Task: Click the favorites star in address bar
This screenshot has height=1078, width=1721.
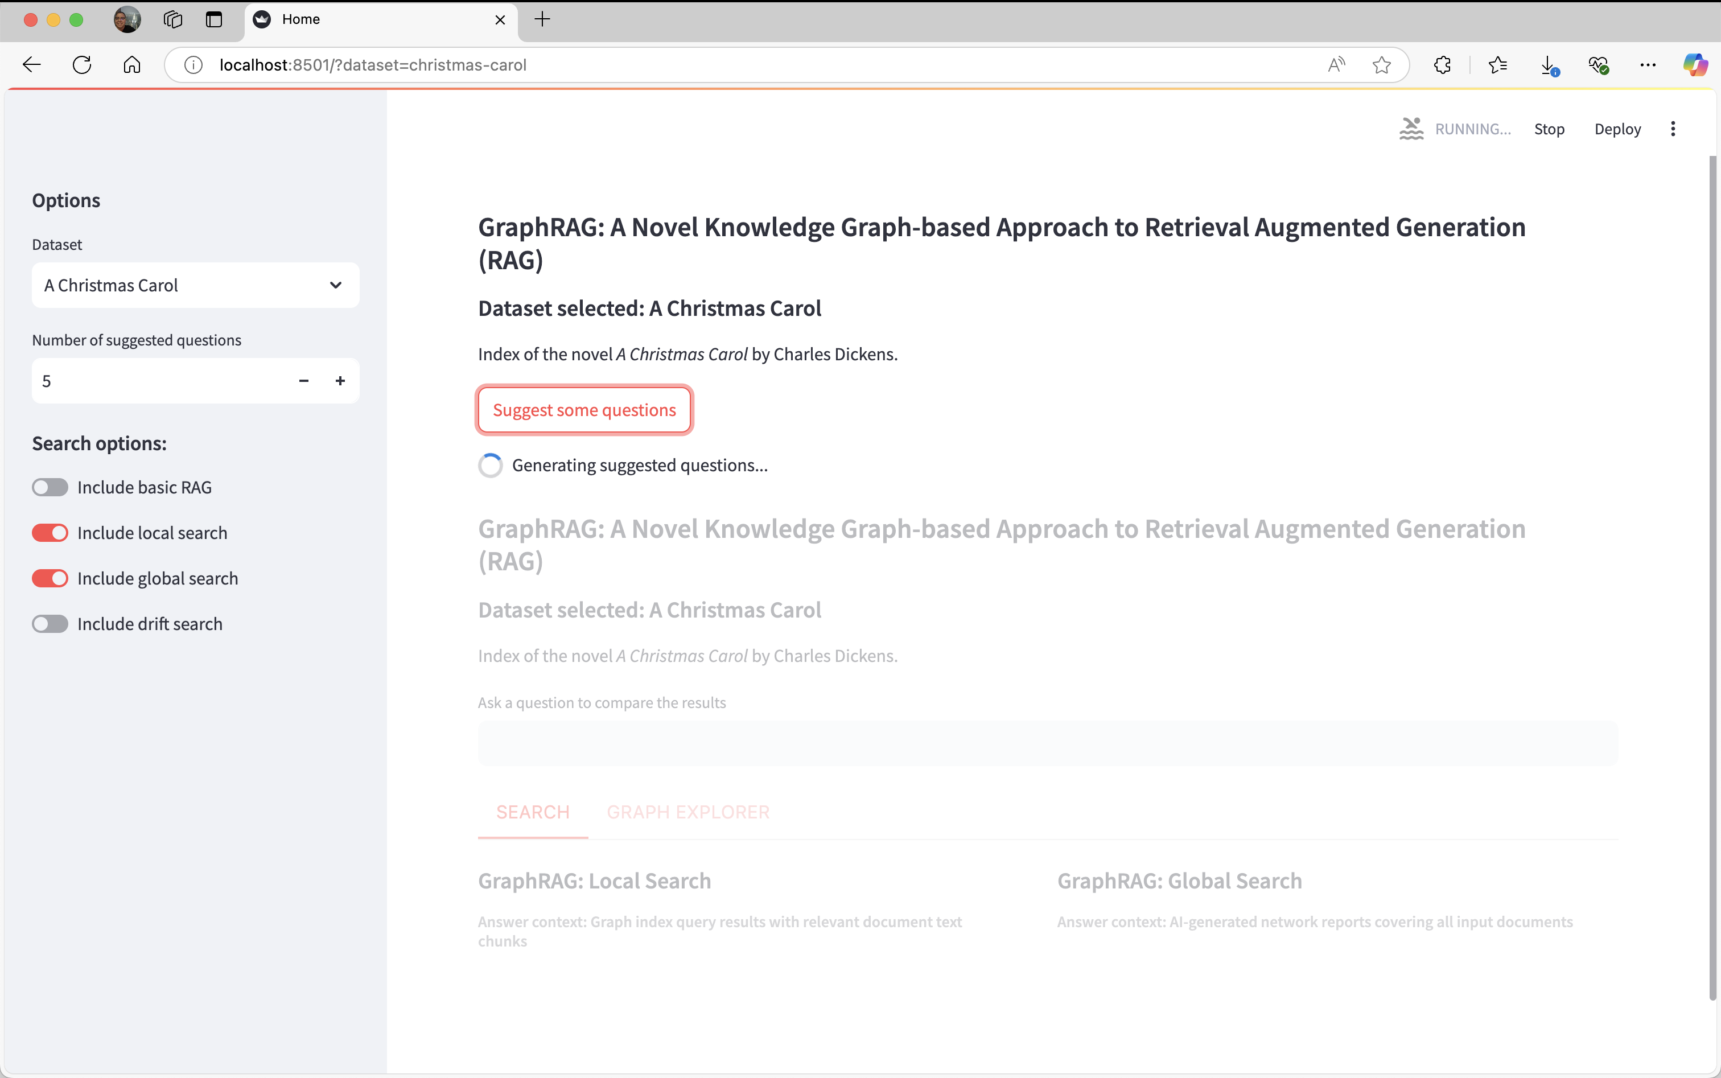Action: (x=1381, y=65)
